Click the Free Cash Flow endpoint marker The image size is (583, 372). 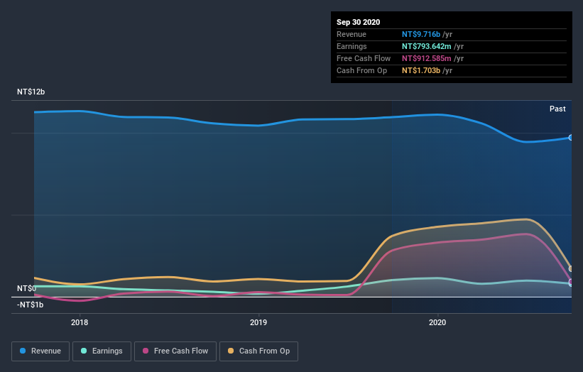[x=571, y=281]
